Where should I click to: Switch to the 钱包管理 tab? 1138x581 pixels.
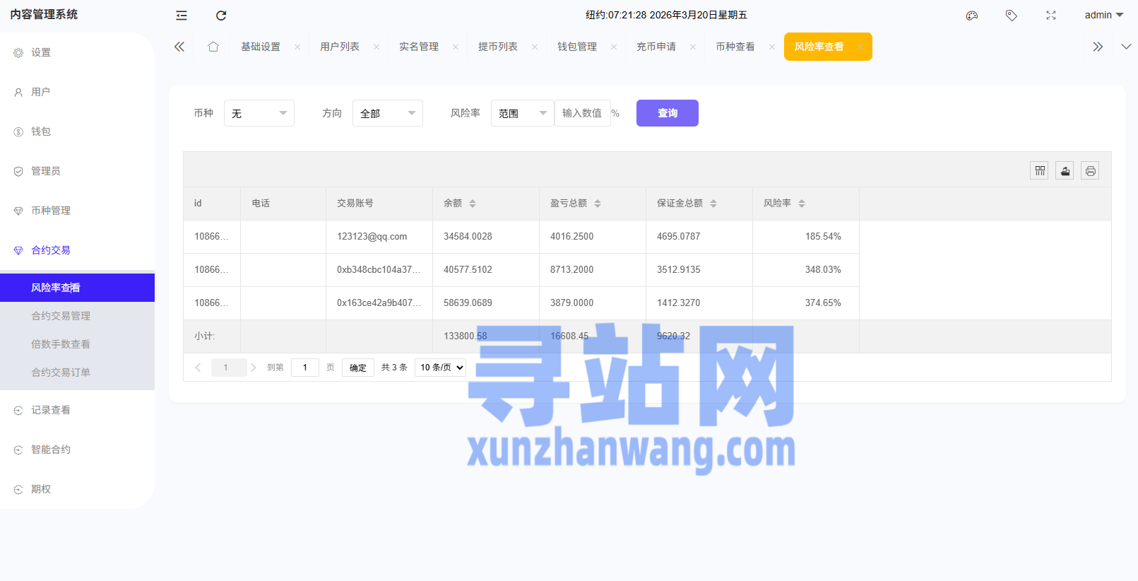point(577,47)
